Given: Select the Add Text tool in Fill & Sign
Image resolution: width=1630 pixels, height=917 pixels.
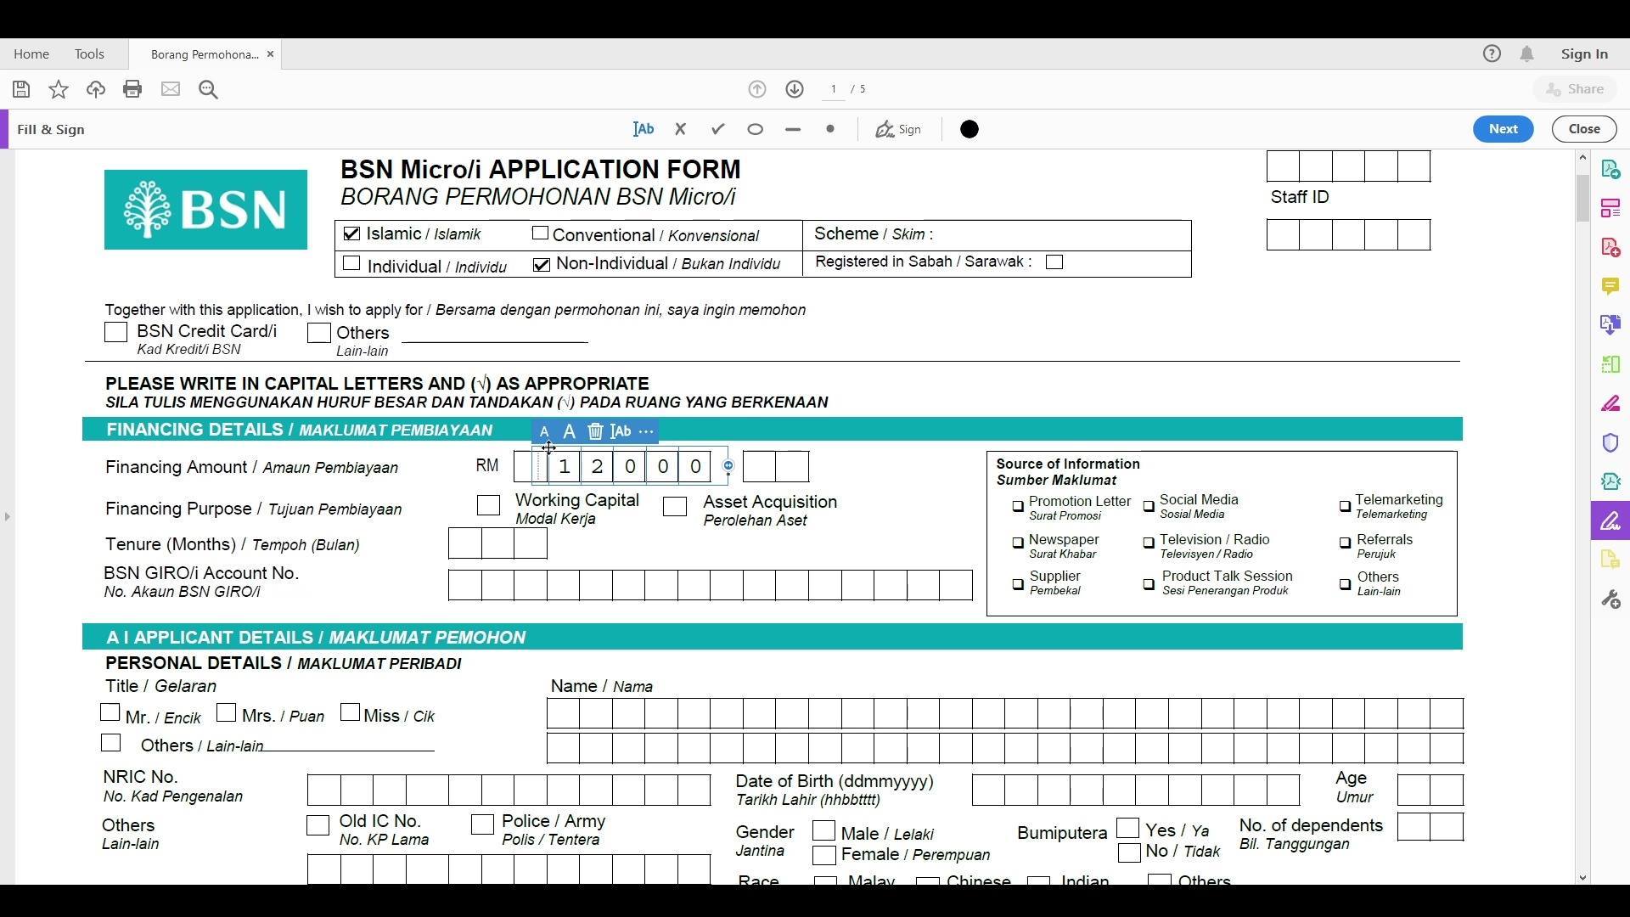Looking at the screenshot, I should point(644,129).
